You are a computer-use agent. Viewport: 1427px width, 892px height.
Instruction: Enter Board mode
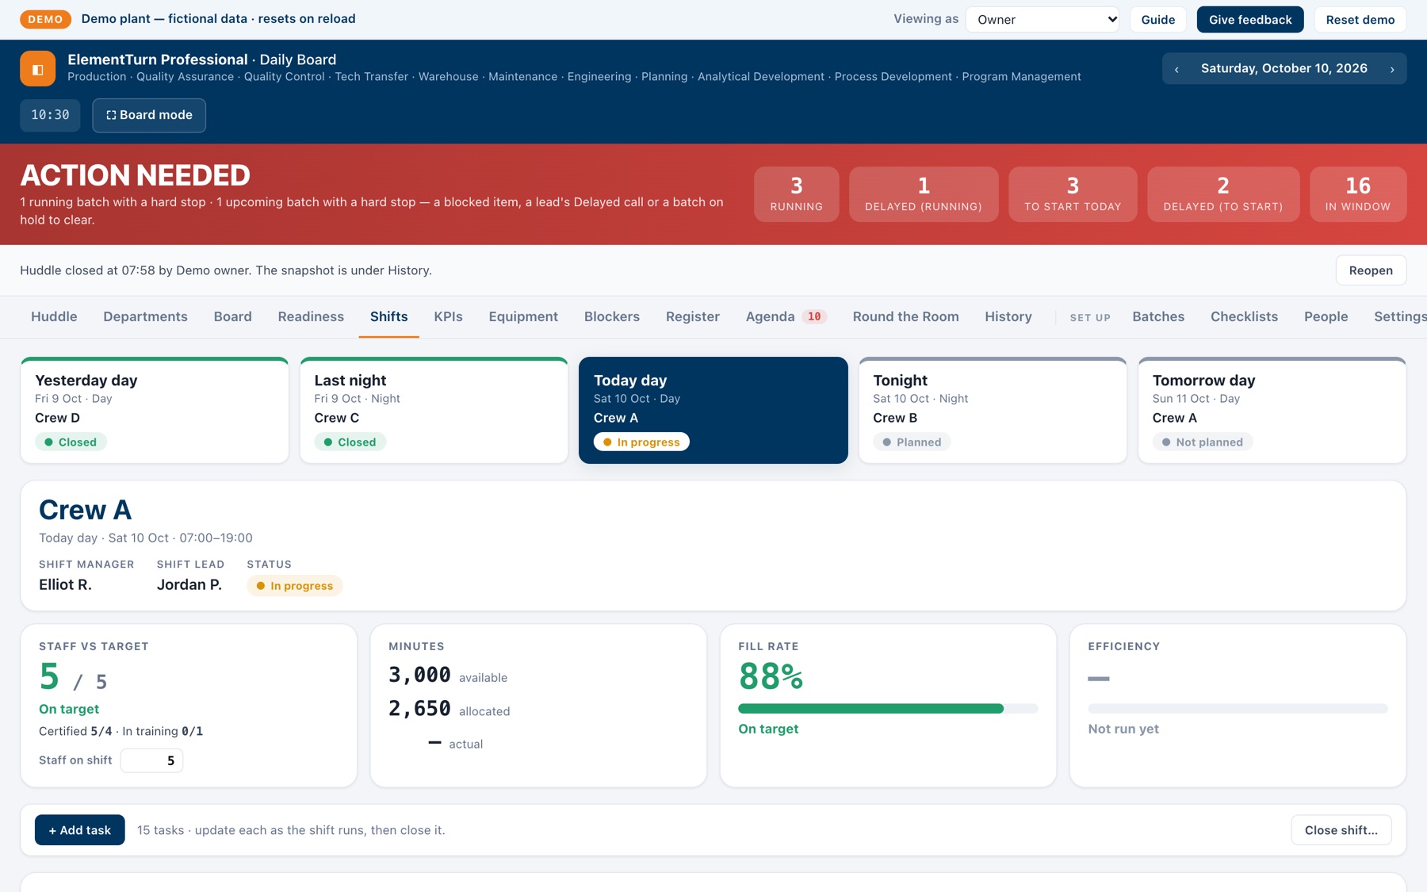click(x=149, y=115)
